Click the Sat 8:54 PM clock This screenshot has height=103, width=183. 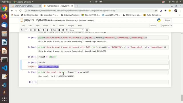[96, 2]
